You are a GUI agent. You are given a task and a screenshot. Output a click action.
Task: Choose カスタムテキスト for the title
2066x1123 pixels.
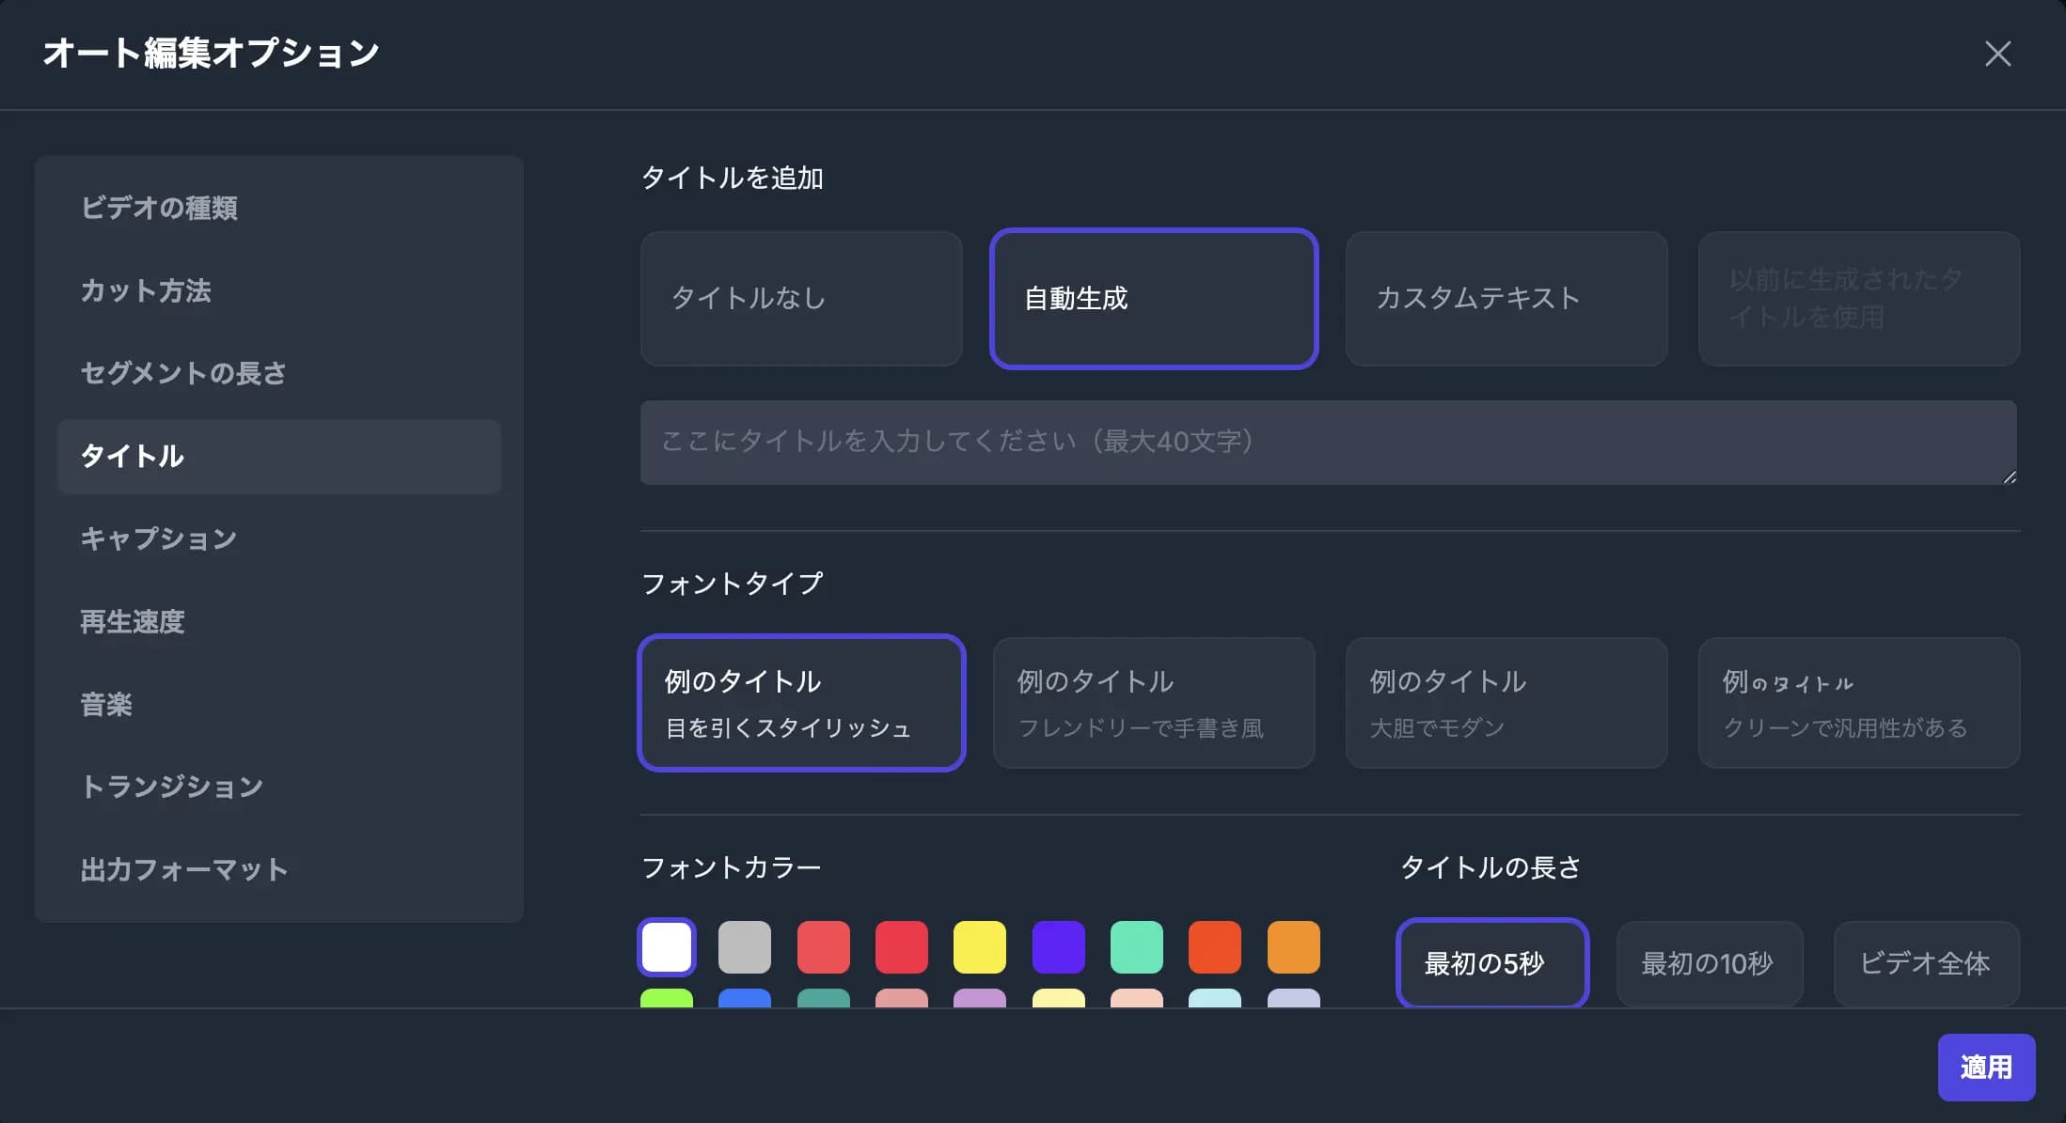1506,299
